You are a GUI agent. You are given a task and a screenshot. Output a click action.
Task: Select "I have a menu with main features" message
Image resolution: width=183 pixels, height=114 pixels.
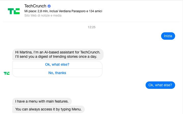(42, 101)
